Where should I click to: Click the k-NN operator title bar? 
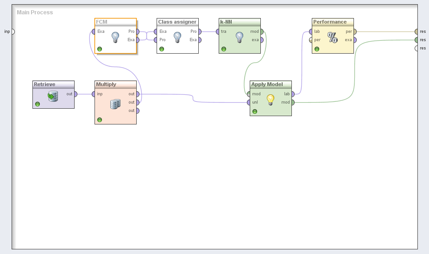pyautogui.click(x=240, y=22)
